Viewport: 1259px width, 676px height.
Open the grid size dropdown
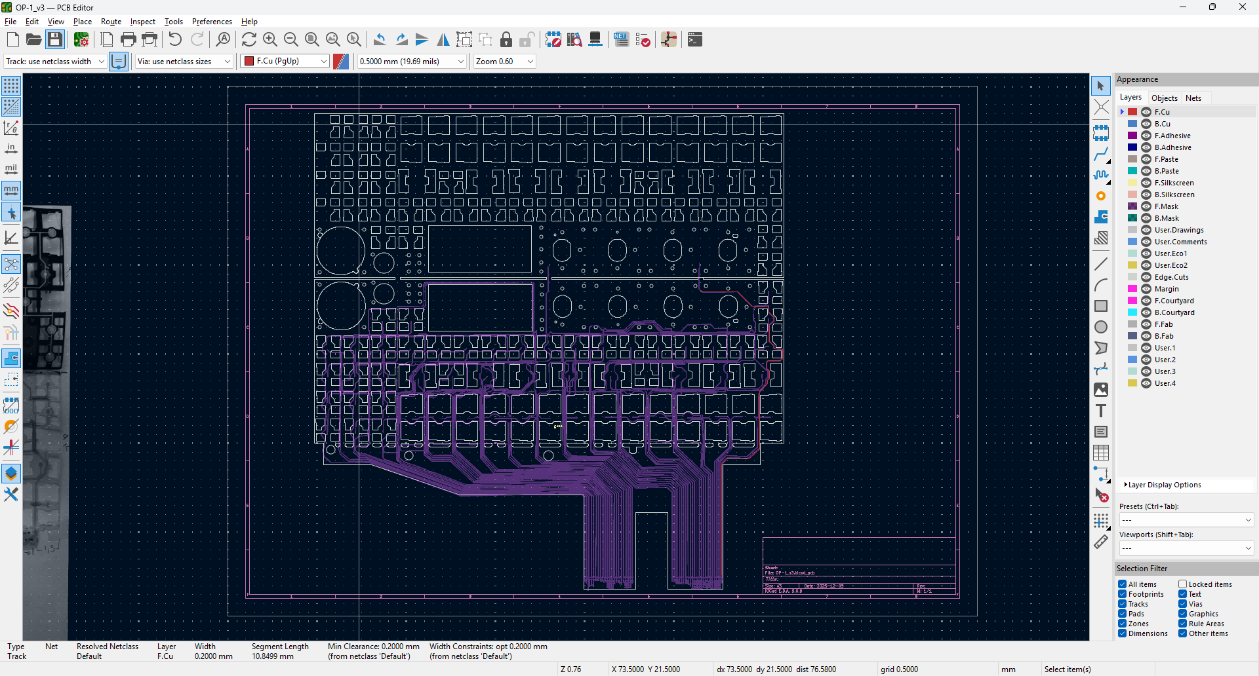tap(411, 61)
